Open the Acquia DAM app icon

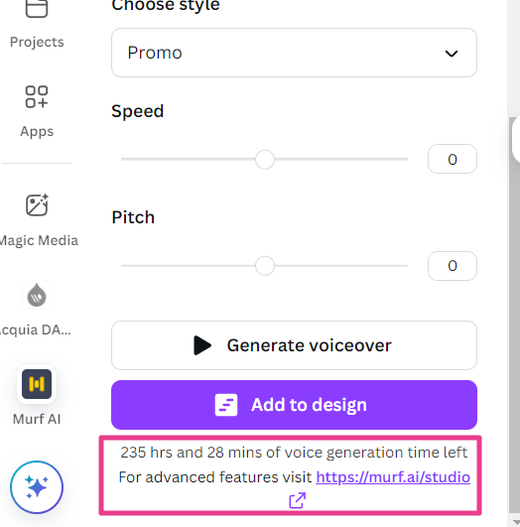coord(37,295)
